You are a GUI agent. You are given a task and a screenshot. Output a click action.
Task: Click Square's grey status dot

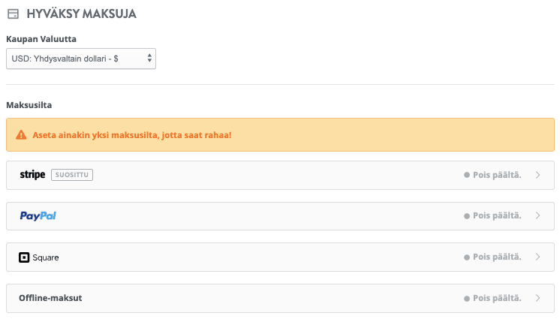[x=467, y=257]
